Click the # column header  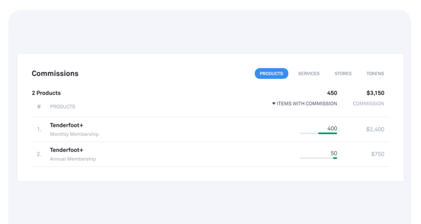pos(39,107)
